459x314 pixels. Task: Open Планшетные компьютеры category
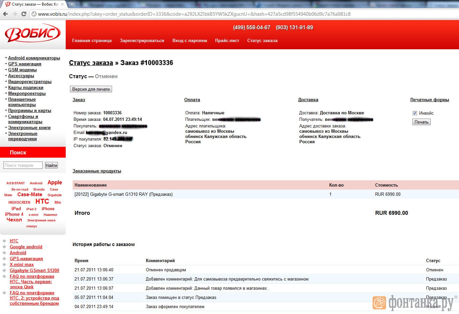click(22, 102)
